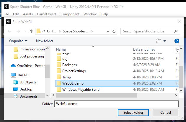The image size is (186, 122).
Task: Select Desktop in navigation pane
Action: click(x=23, y=89)
